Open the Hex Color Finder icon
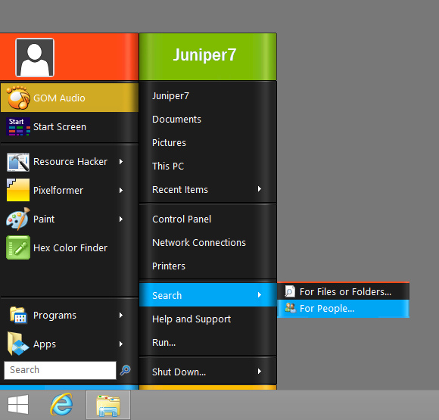The width and height of the screenshot is (439, 420). [18, 247]
